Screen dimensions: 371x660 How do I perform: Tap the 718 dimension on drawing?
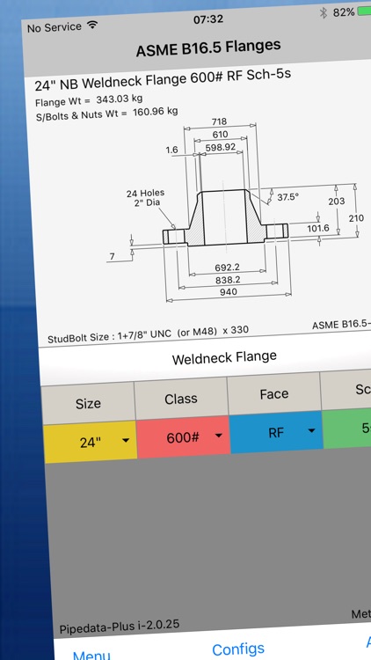pyautogui.click(x=219, y=121)
